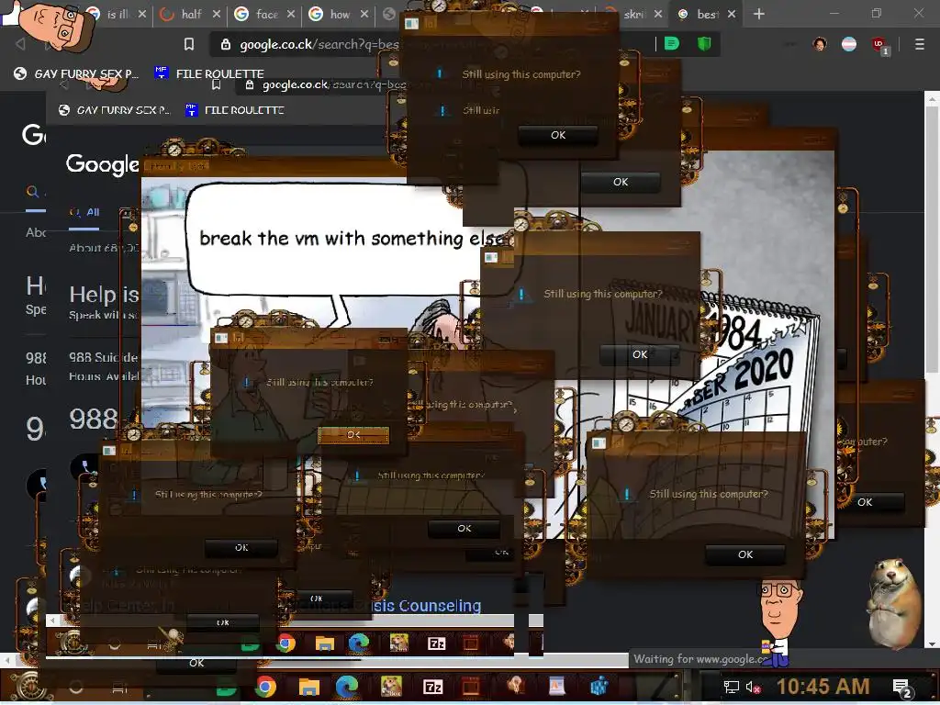Open the browser hamburger menu
The width and height of the screenshot is (940, 705).
920,44
